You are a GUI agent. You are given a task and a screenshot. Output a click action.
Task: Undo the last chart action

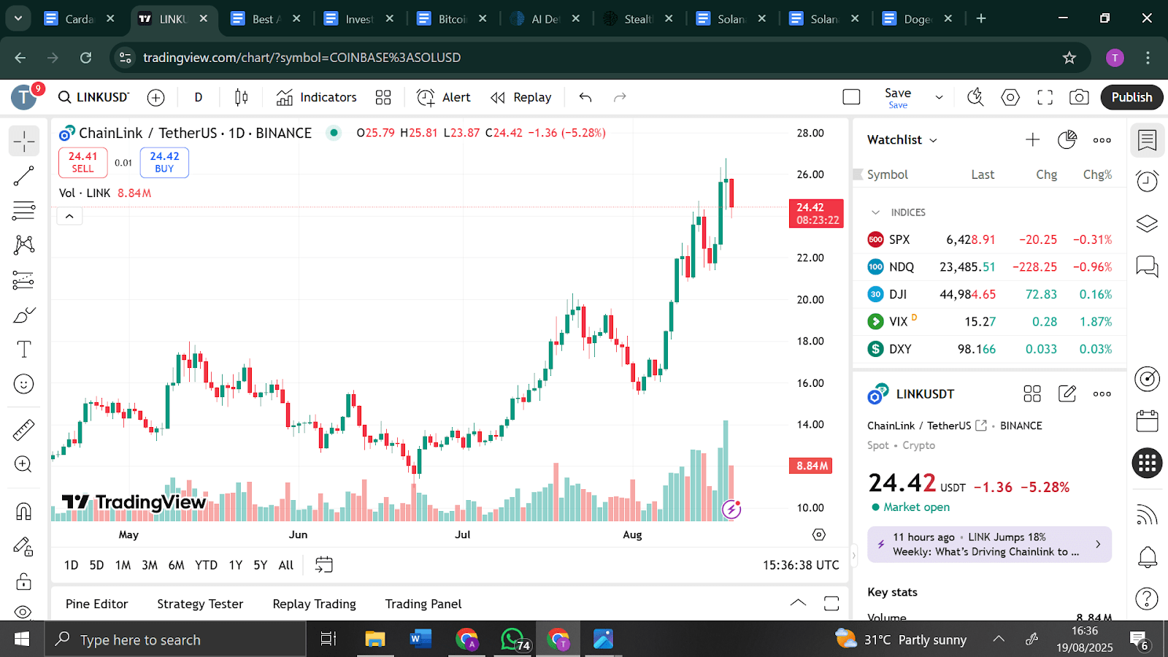585,97
